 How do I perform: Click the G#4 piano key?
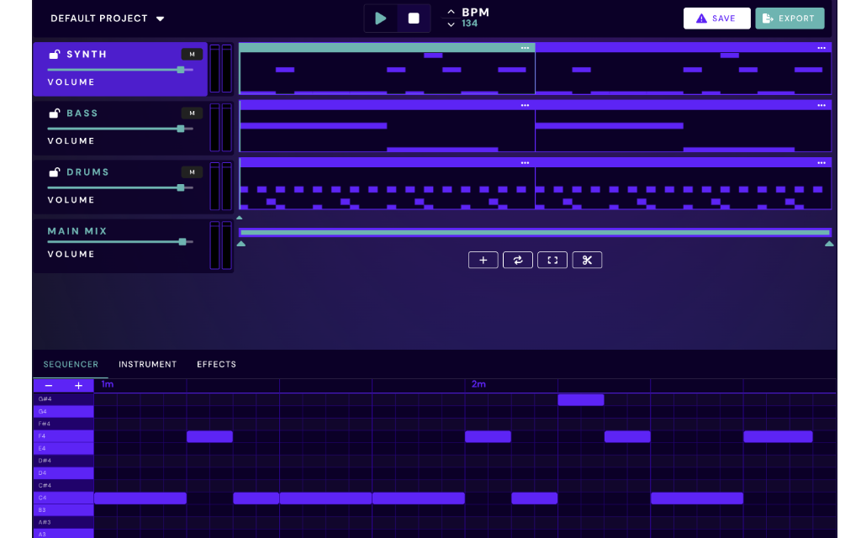pyautogui.click(x=64, y=399)
